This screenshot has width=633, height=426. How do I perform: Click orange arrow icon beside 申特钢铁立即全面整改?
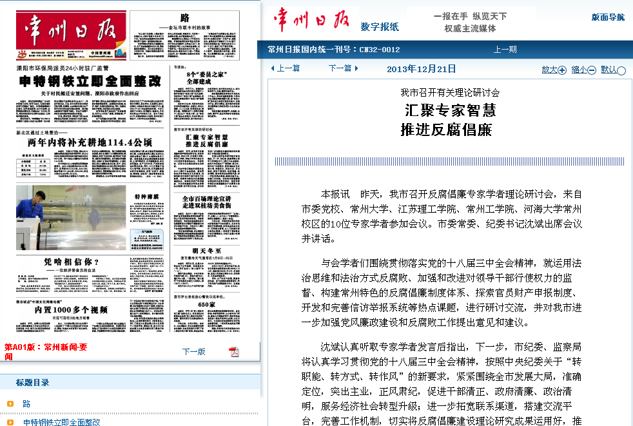tap(10, 422)
